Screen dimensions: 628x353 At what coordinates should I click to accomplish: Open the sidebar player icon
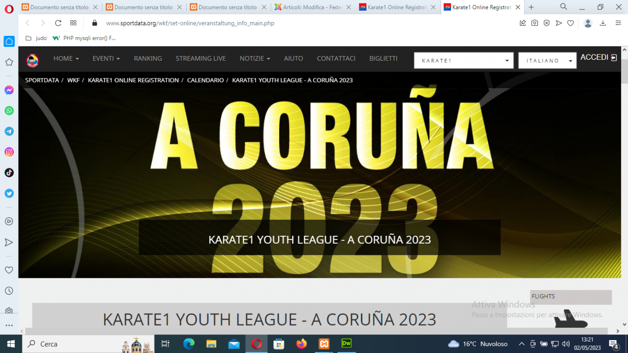click(x=9, y=222)
